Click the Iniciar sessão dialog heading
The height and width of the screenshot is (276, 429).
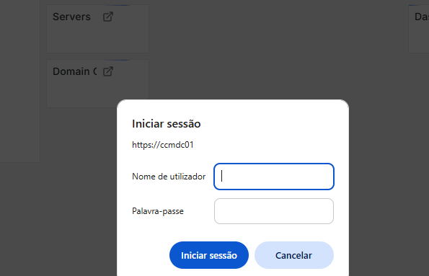(x=167, y=124)
